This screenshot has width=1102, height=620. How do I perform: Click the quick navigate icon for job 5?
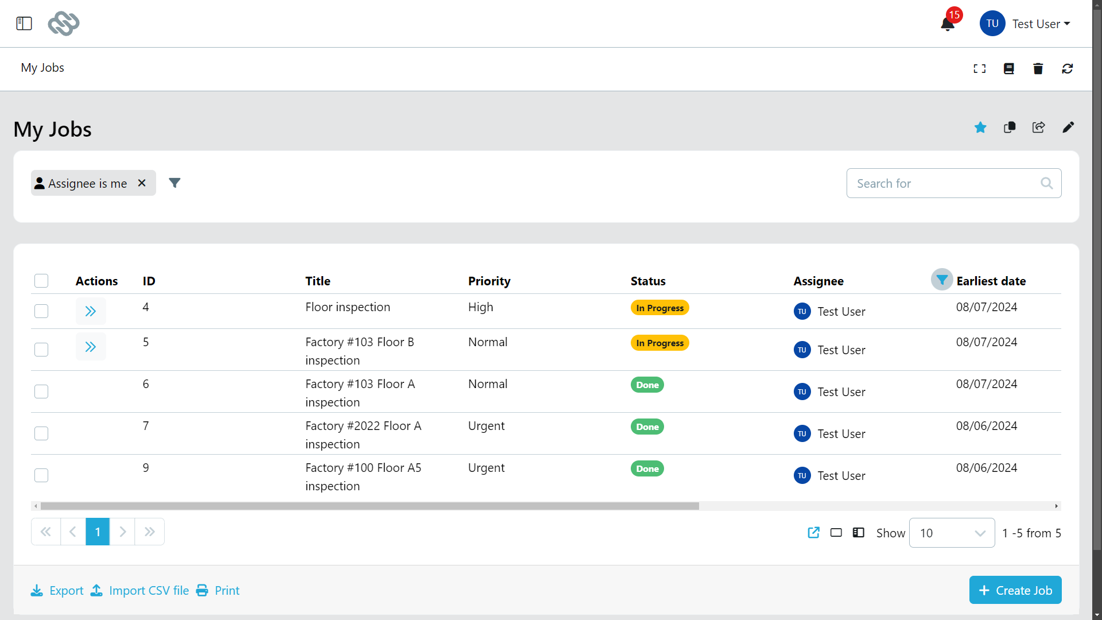pos(90,347)
